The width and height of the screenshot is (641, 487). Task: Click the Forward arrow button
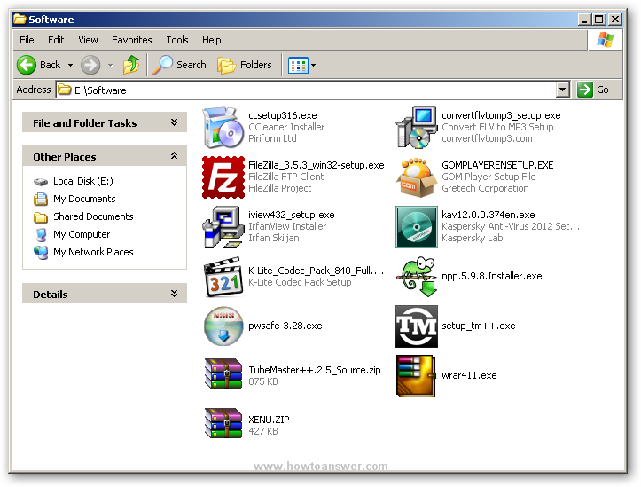tap(90, 65)
